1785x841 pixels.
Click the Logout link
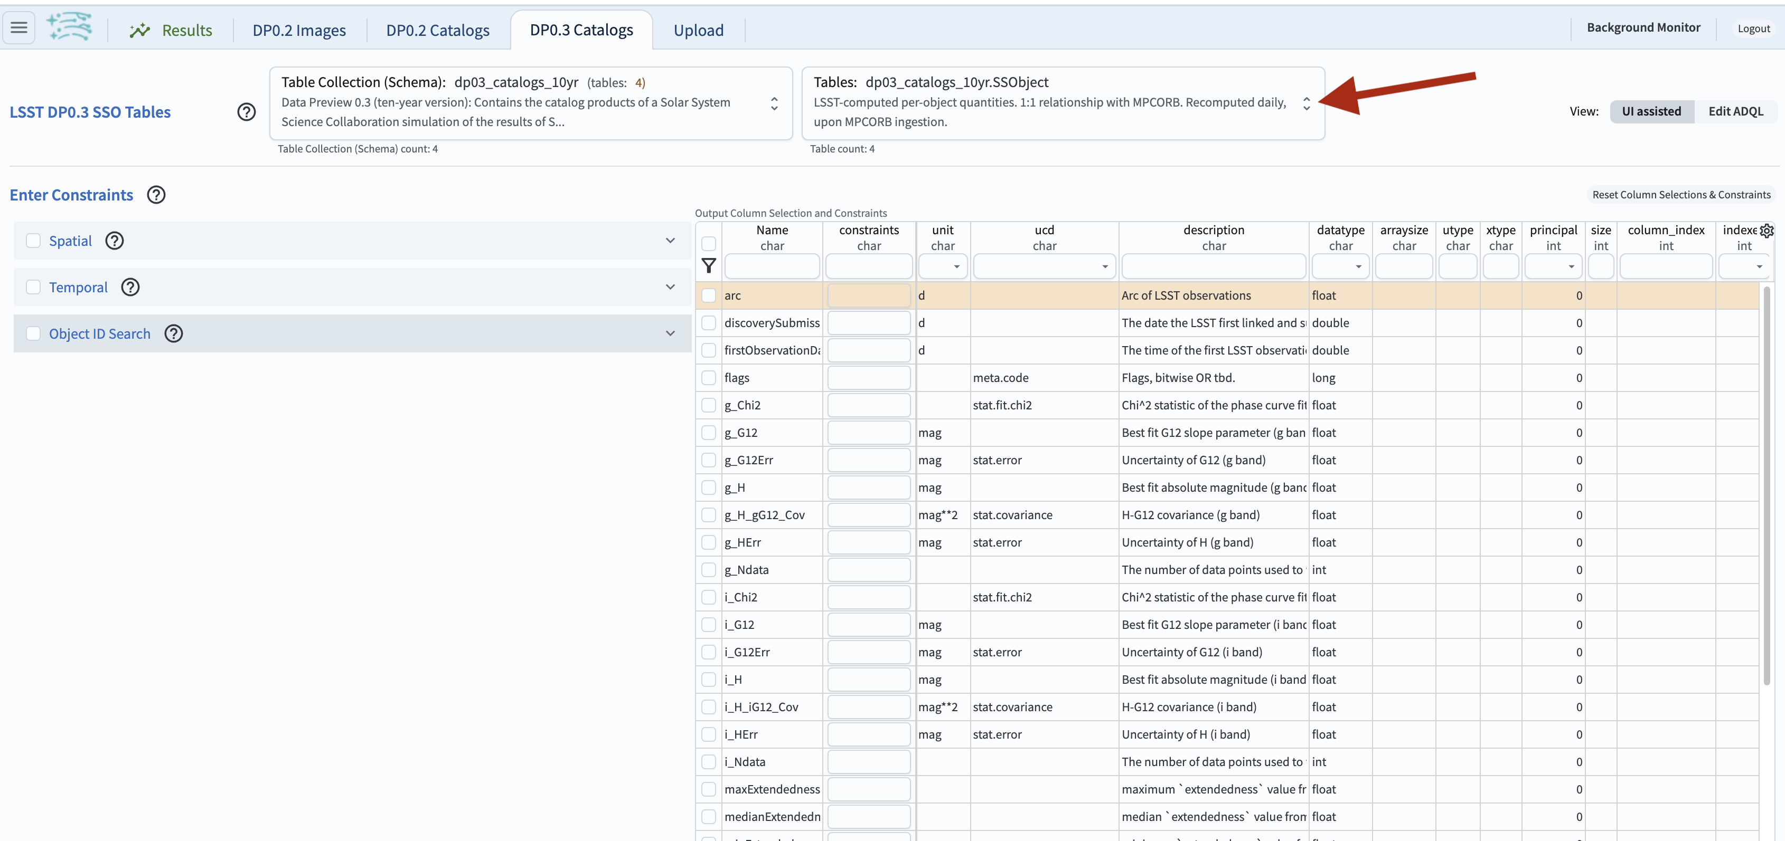(1753, 28)
